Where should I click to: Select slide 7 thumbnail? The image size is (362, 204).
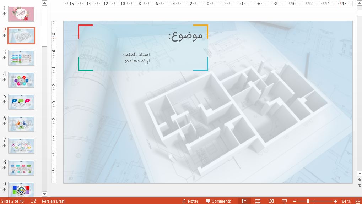[x=21, y=146]
